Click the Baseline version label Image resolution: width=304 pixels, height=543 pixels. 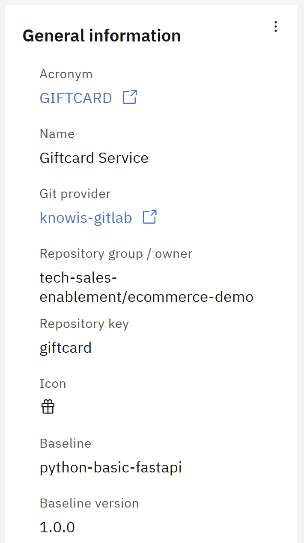(x=89, y=503)
